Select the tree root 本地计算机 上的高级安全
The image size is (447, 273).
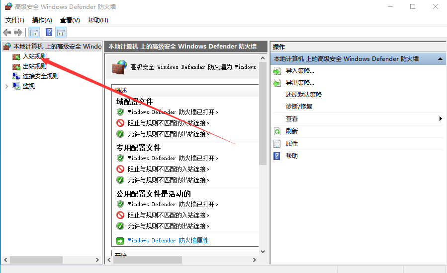point(57,46)
